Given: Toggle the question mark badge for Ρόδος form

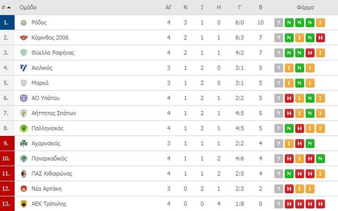Looking at the screenshot, I should point(278,22).
